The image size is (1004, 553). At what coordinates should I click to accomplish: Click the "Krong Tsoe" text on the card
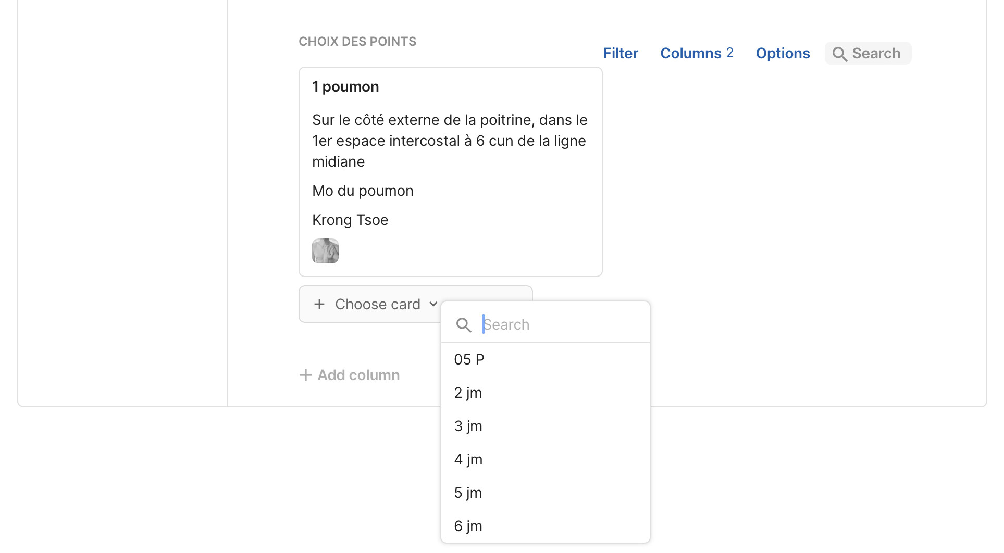(350, 220)
